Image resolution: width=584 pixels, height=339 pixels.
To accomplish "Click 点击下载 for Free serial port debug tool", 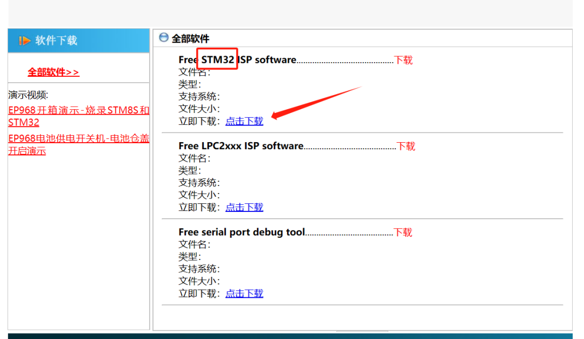I will [244, 294].
